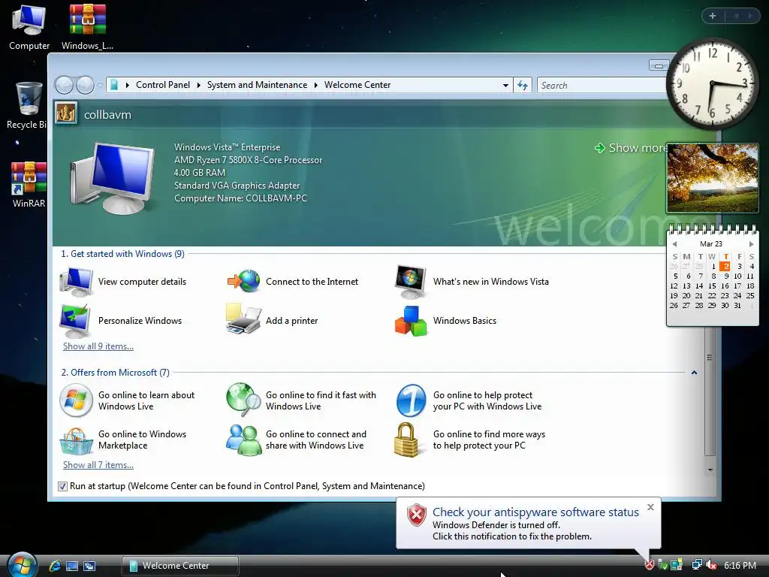Click connect and share with Windows Live icon
Viewport: 769px width, 577px height.
point(244,440)
